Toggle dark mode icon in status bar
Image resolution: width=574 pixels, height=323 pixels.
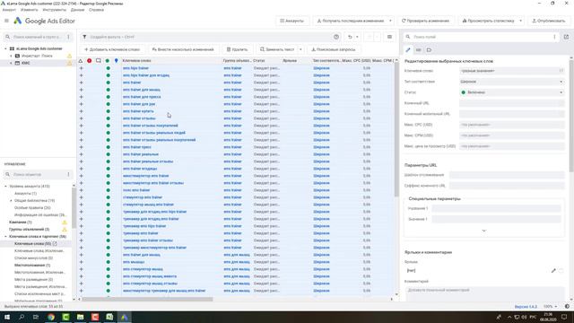click(567, 307)
